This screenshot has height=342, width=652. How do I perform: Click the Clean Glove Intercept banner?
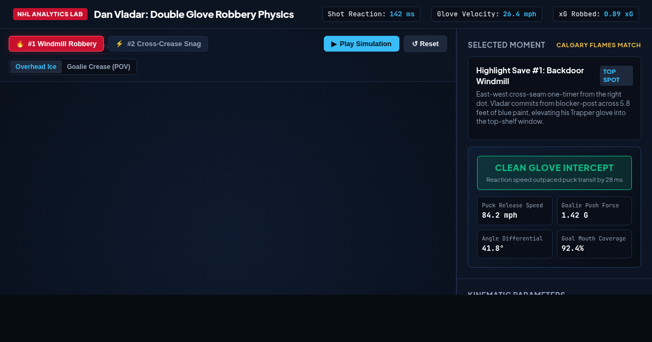click(554, 173)
